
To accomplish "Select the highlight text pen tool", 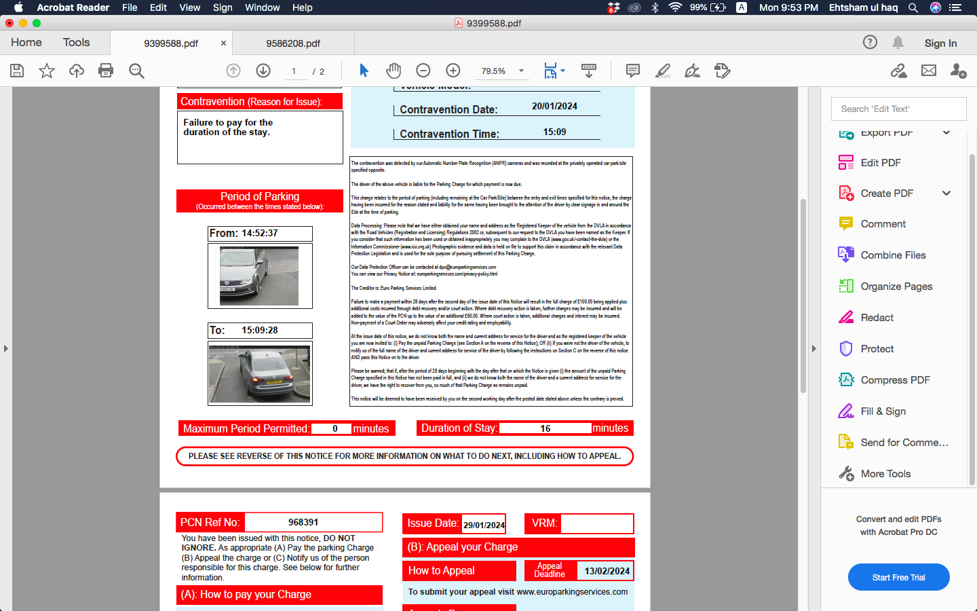I will pyautogui.click(x=663, y=71).
